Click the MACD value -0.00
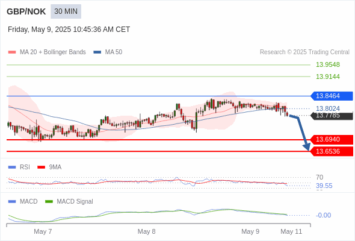The image size is (355, 241). tap(323, 215)
